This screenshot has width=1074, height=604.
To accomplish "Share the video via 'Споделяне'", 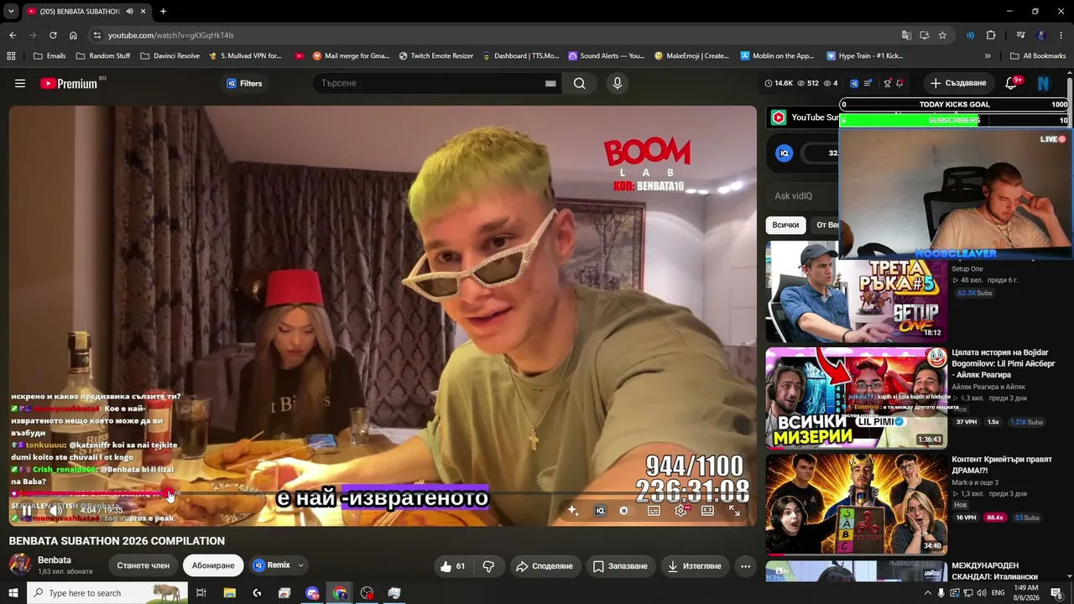I will [545, 566].
